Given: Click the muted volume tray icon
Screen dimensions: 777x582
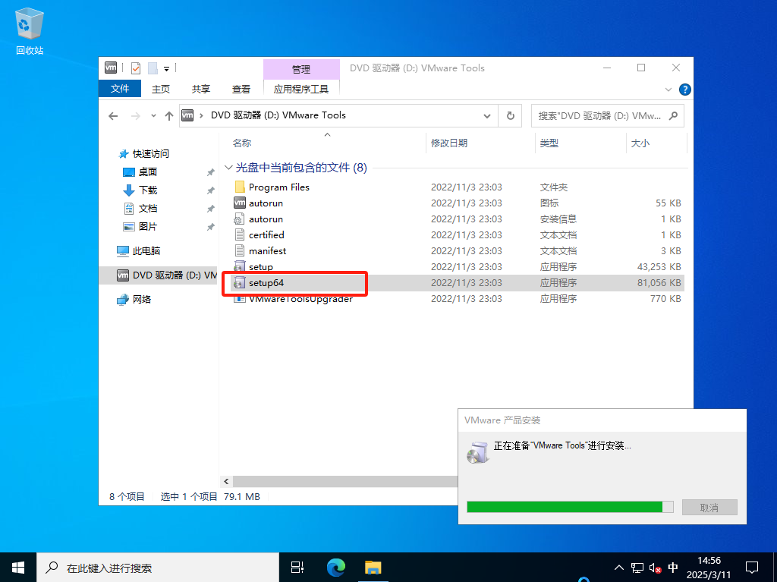Looking at the screenshot, I should (x=655, y=568).
